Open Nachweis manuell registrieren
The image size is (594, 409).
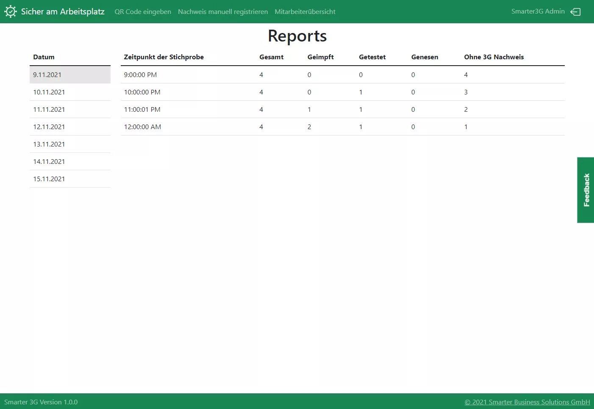tap(223, 11)
